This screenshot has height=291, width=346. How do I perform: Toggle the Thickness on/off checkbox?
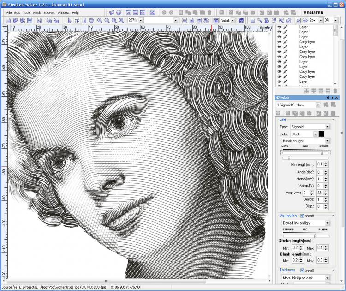(x=302, y=270)
